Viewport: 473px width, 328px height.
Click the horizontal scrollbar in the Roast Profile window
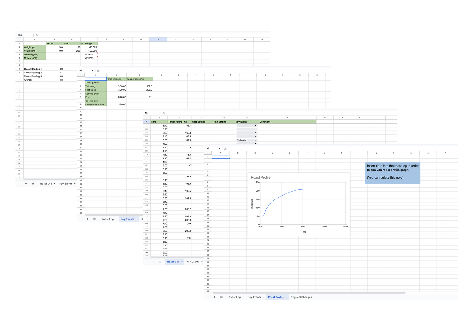309,292
